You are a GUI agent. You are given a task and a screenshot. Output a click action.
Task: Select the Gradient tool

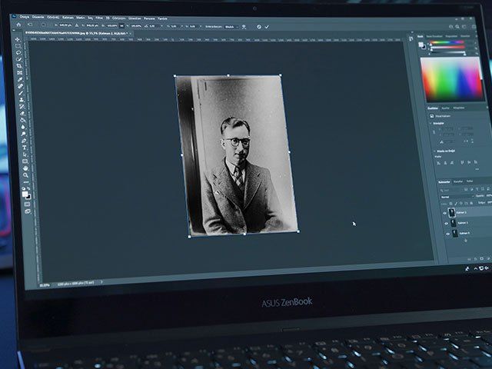22,120
